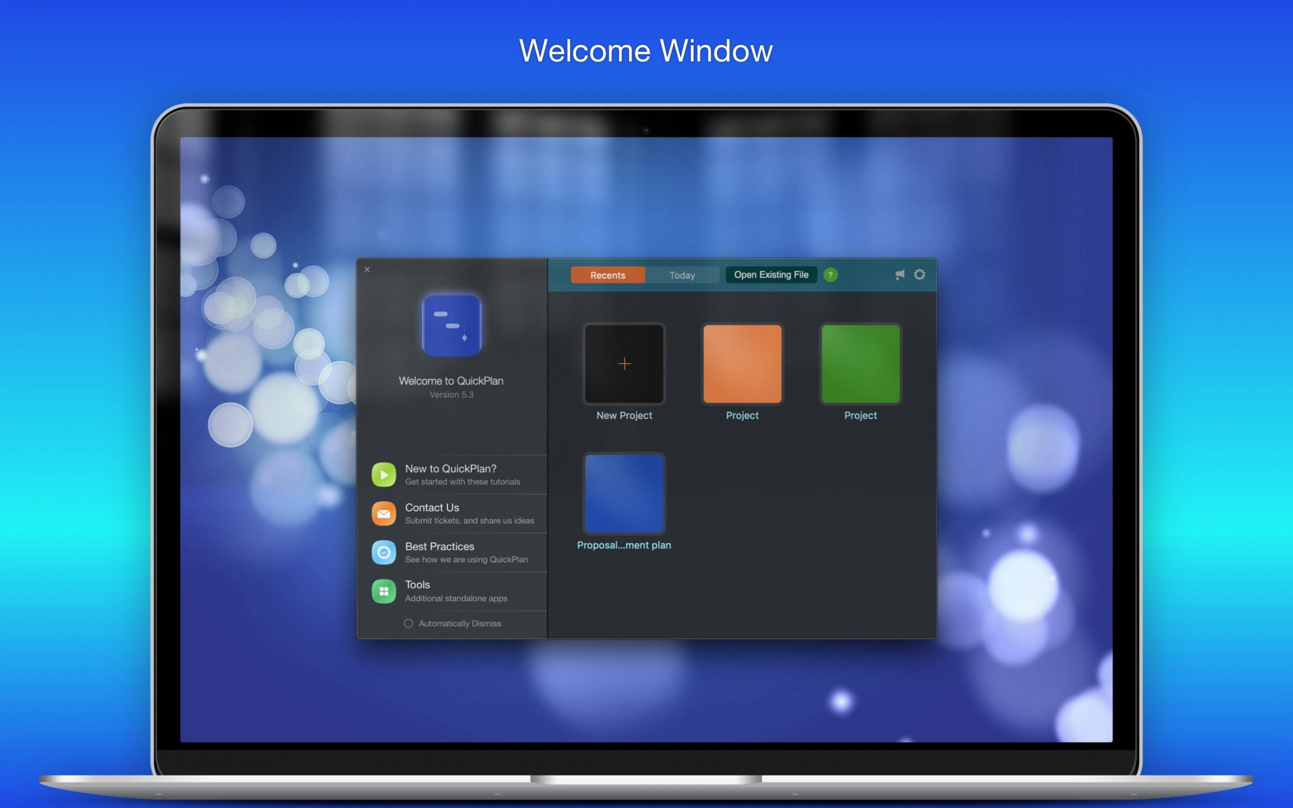Click the megaphone announcements icon
Screen dimensions: 1293x808
pos(900,275)
